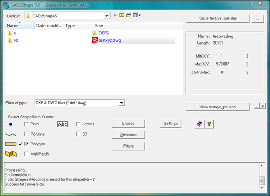This screenshot has width=270, height=196.
Task: Click the CAD2Shape title bar app icon
Action: [x=6, y=5]
